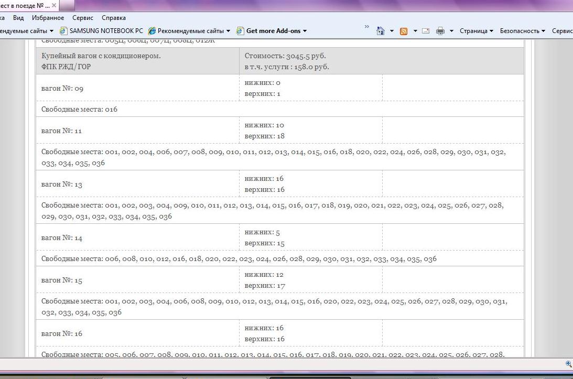
Task: Expand the RSS feeds dropdown arrow
Action: (x=415, y=31)
